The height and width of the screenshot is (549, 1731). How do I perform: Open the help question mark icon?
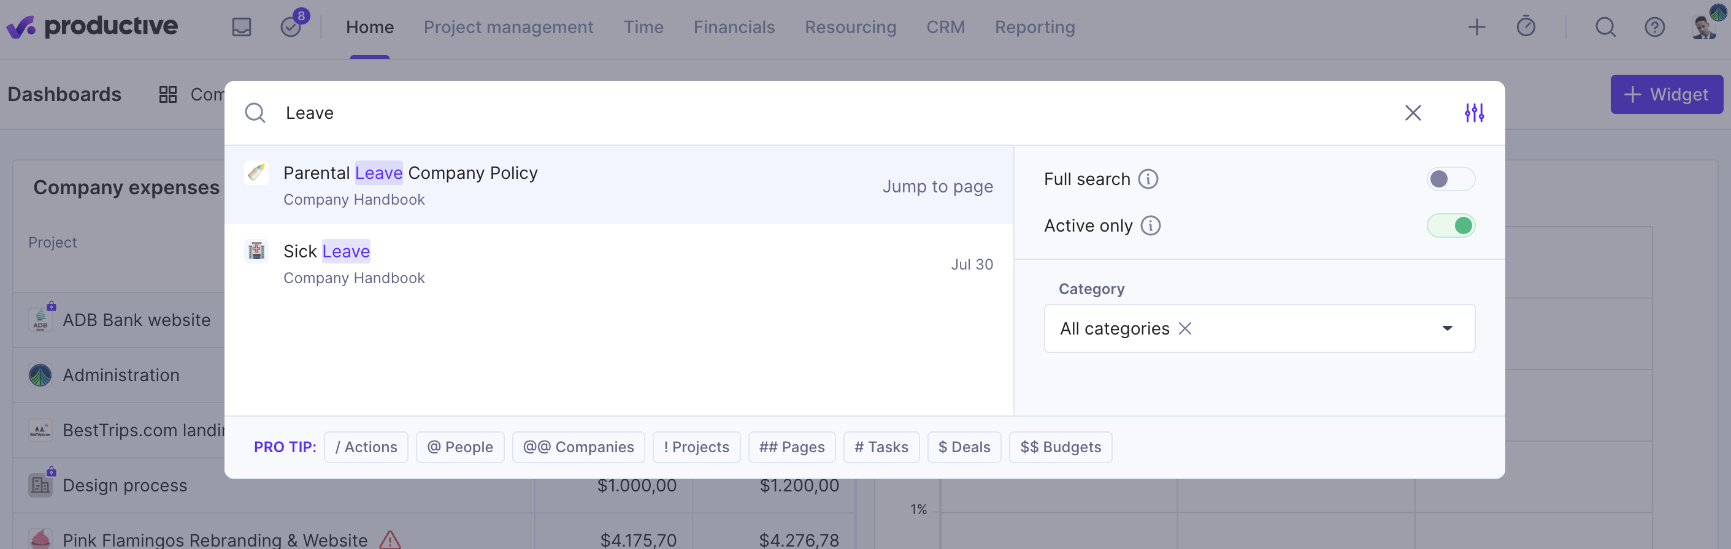click(x=1654, y=27)
